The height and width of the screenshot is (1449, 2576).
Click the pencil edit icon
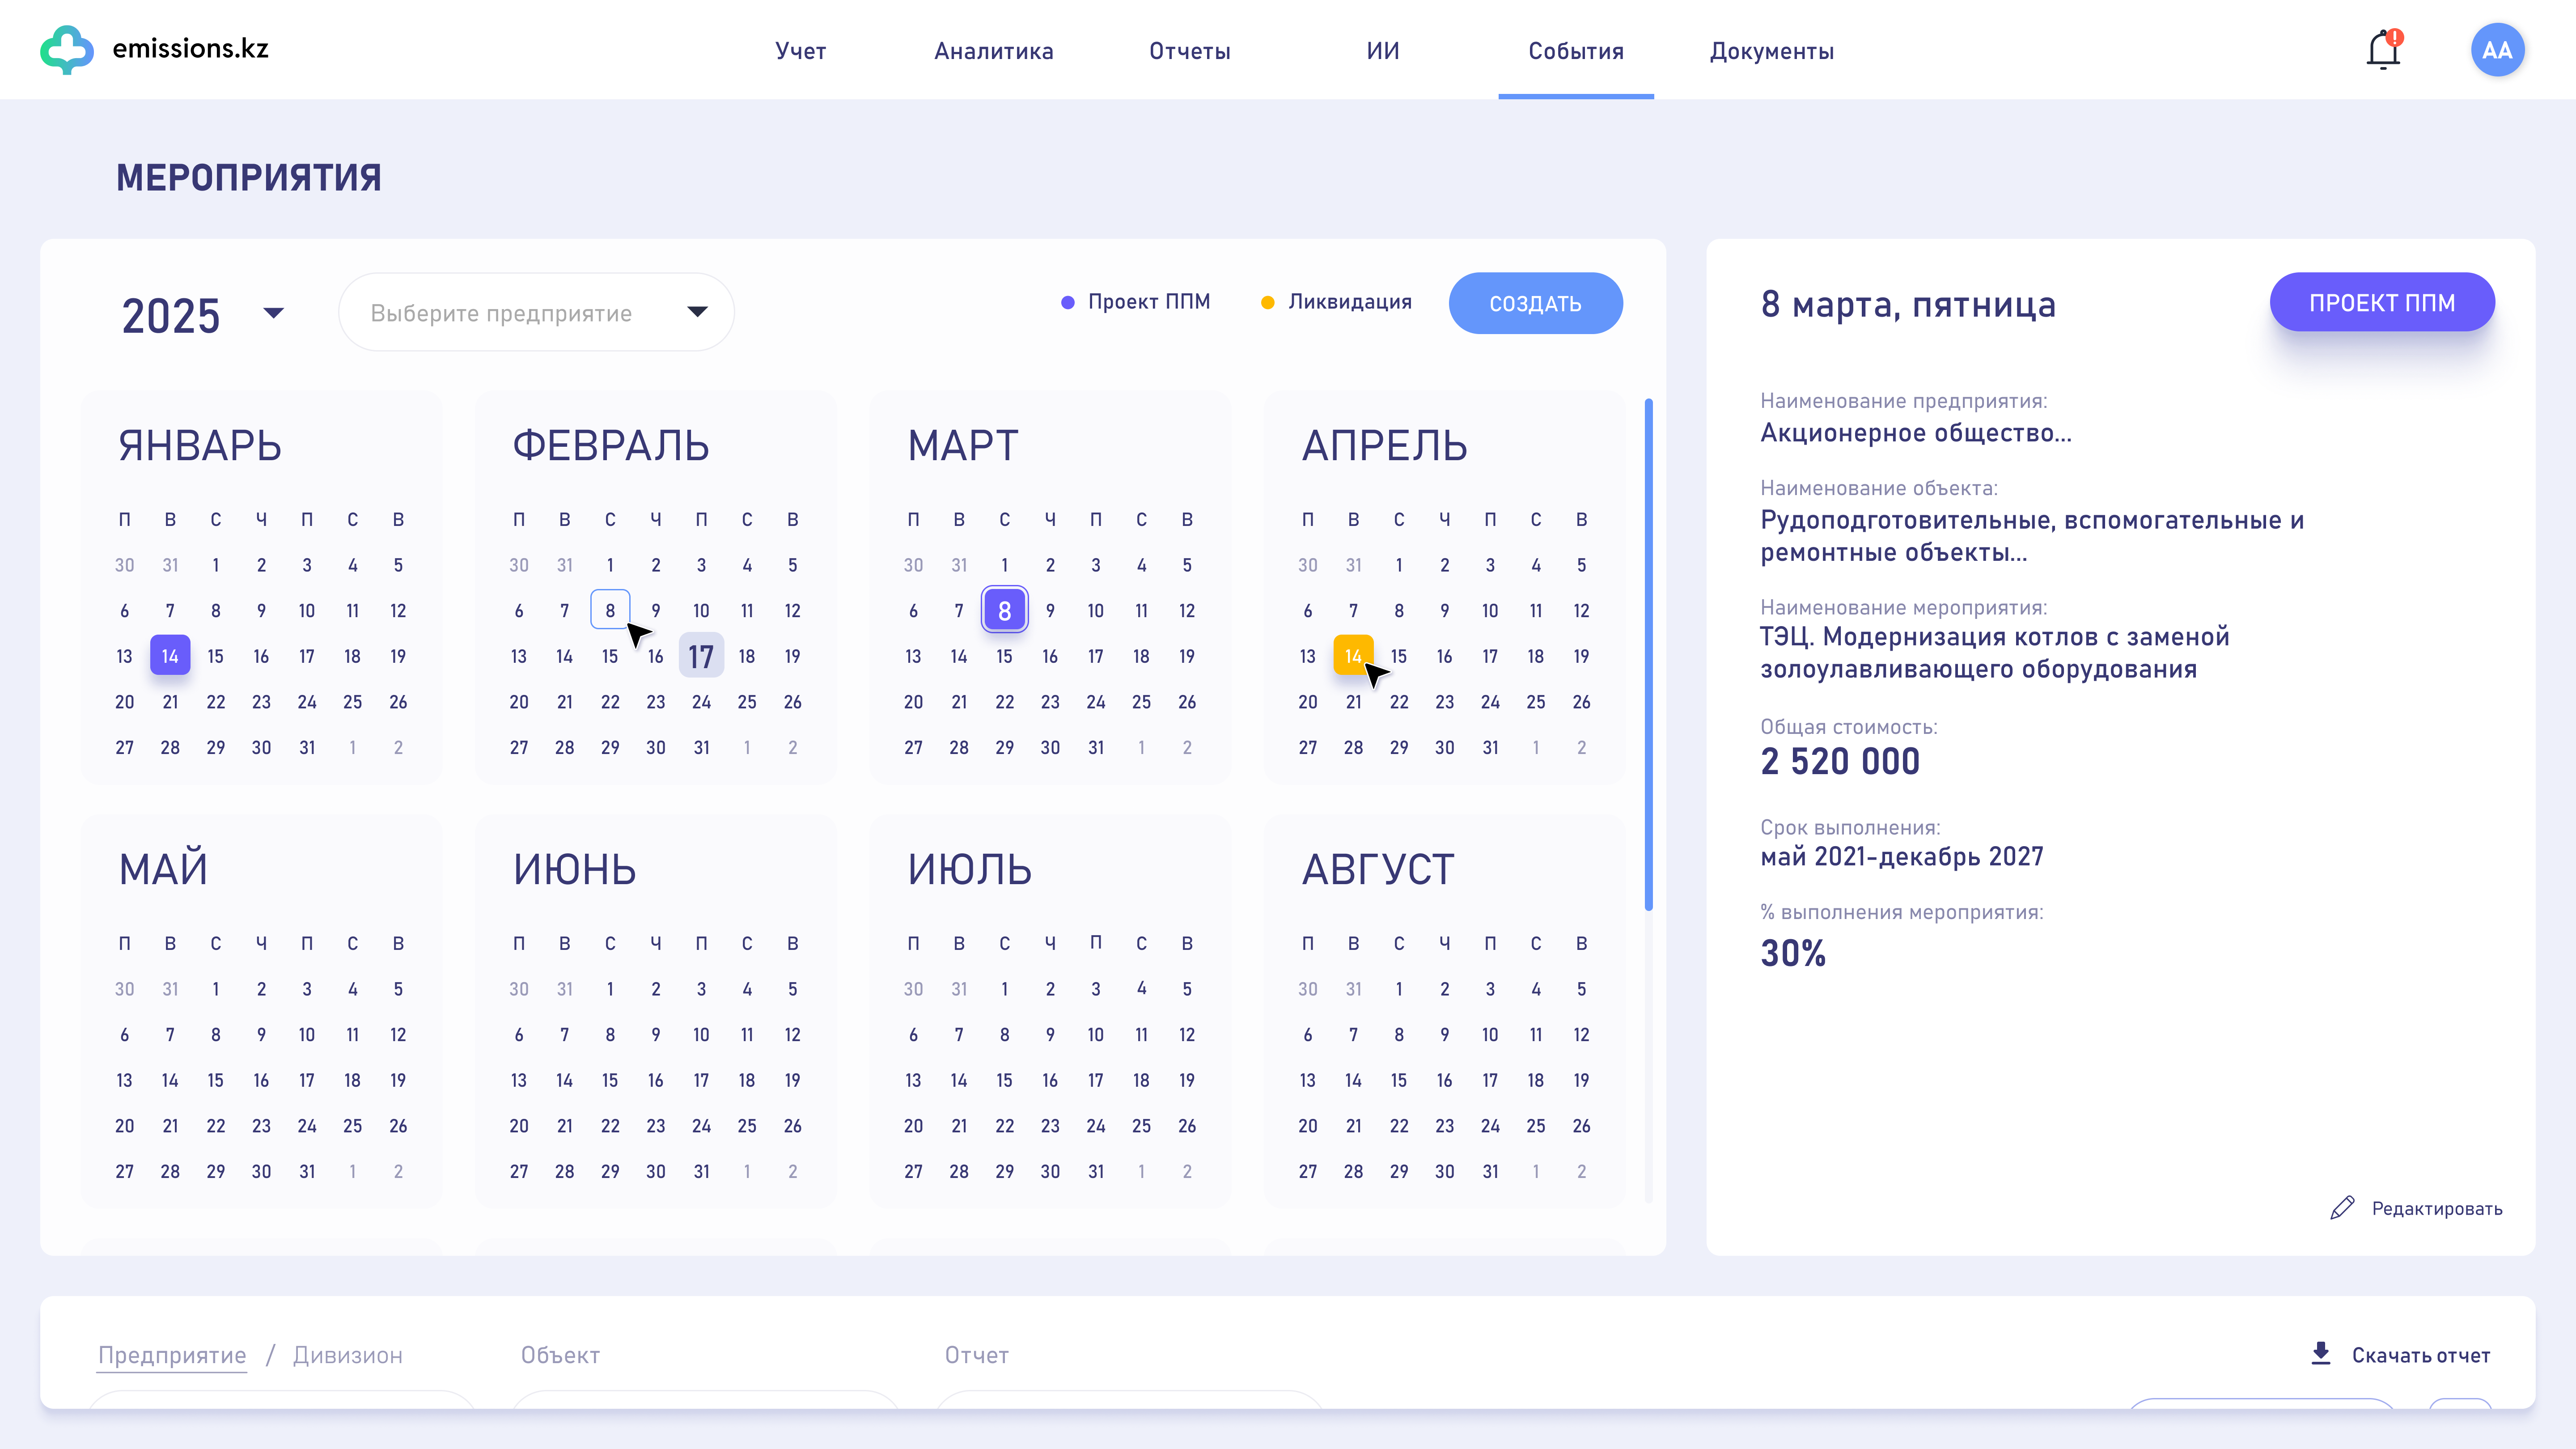(2342, 1208)
